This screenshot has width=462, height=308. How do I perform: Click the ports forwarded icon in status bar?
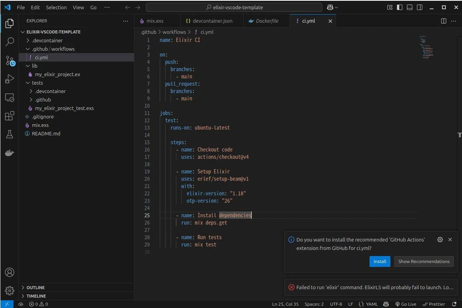[x=21, y=304]
